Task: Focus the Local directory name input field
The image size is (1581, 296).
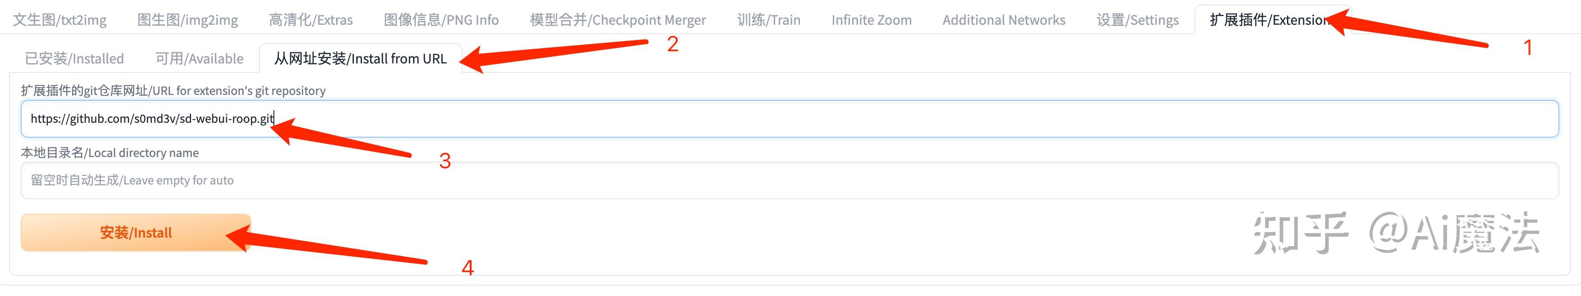Action: coord(789,180)
